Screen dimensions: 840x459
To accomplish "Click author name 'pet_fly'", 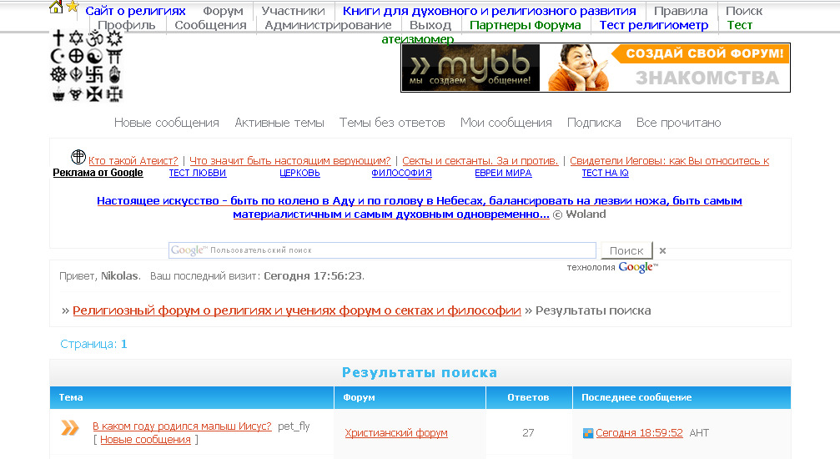I will coord(294,426).
